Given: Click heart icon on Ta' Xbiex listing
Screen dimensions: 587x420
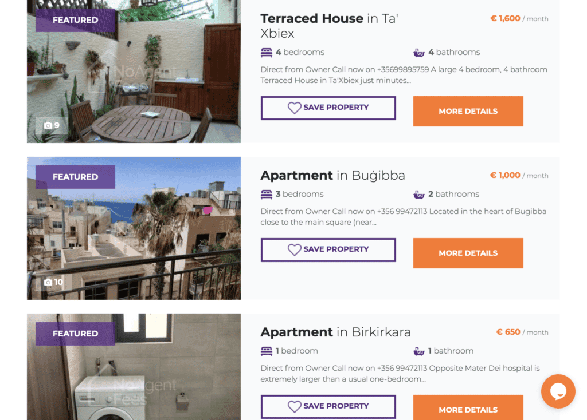Looking at the screenshot, I should click(x=294, y=108).
